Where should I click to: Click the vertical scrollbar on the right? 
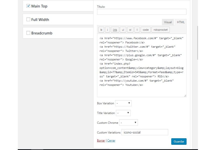tap(197, 43)
